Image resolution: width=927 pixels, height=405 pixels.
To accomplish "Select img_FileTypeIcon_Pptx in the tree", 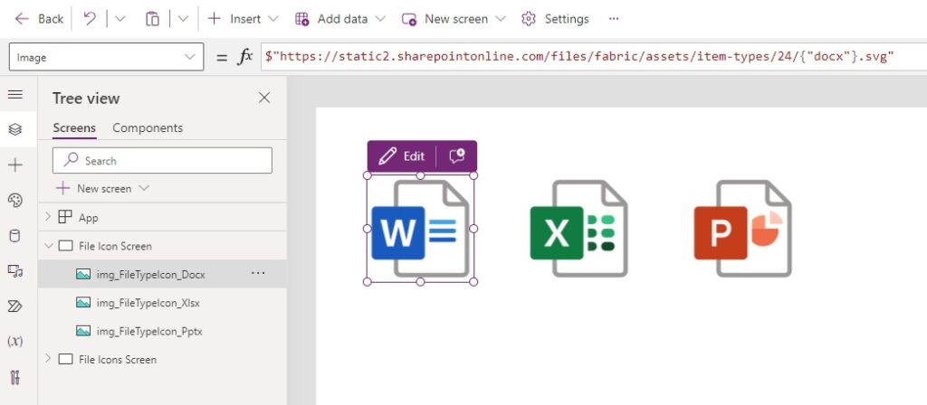I will 149,331.
